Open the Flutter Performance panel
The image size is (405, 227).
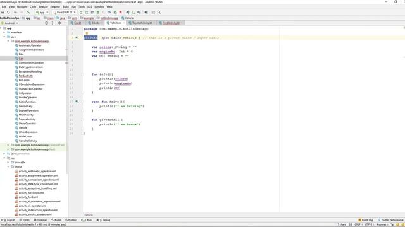click(x=391, y=220)
